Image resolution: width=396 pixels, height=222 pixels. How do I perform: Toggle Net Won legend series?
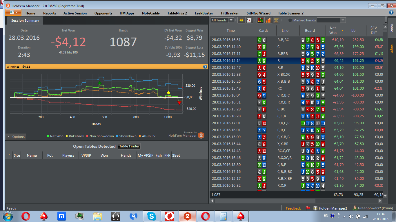[x=55, y=136]
